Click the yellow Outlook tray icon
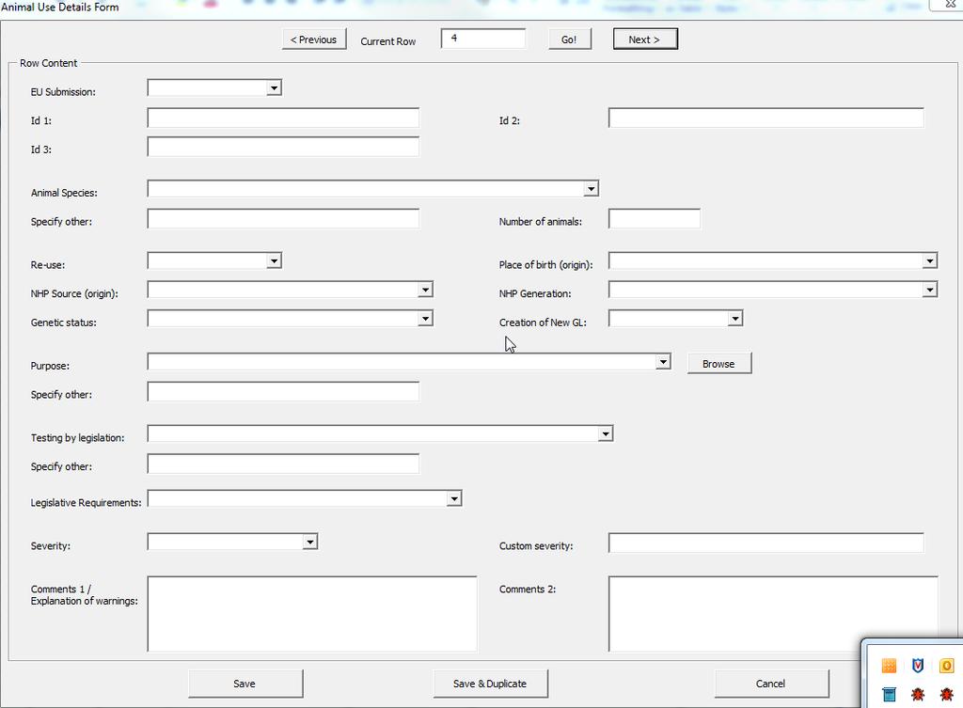963x708 pixels. [x=946, y=665]
